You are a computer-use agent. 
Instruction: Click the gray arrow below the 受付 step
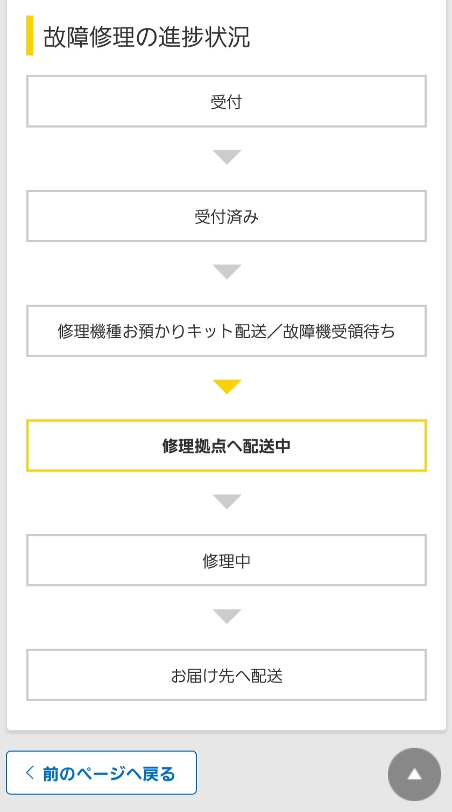(227, 157)
